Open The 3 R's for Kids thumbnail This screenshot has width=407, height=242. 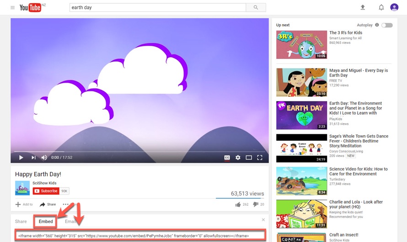(302, 45)
